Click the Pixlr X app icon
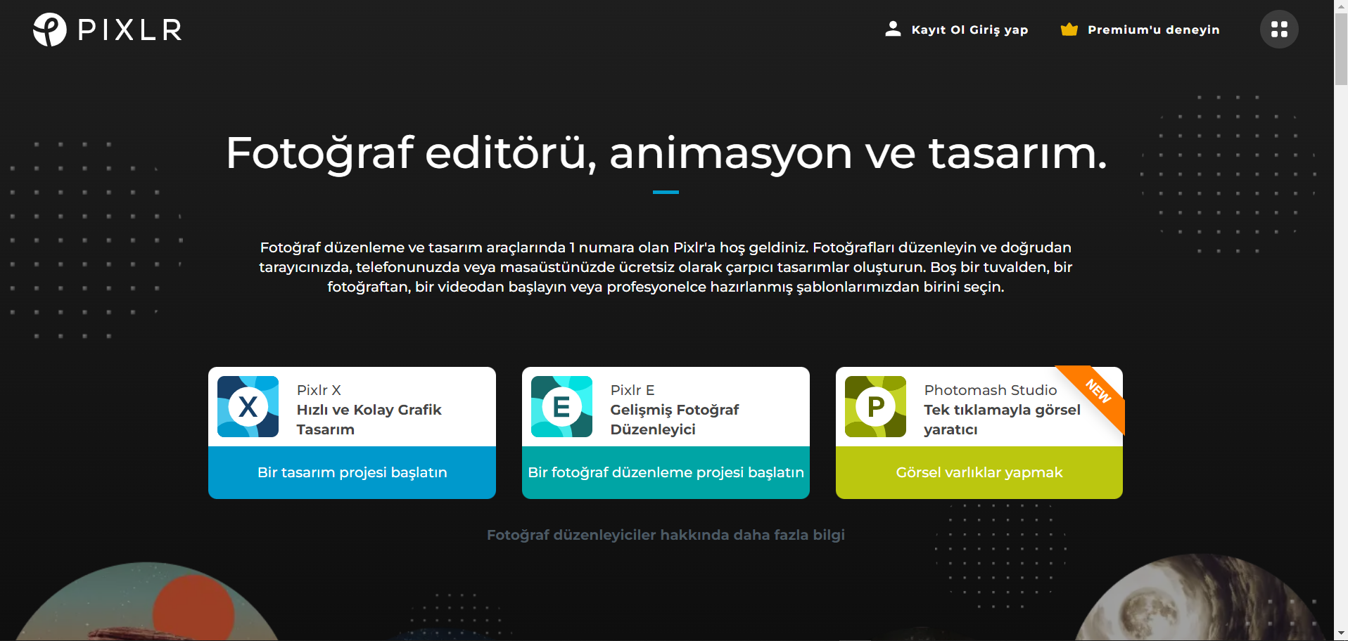Screen dimensions: 1348x641 pyautogui.click(x=248, y=406)
